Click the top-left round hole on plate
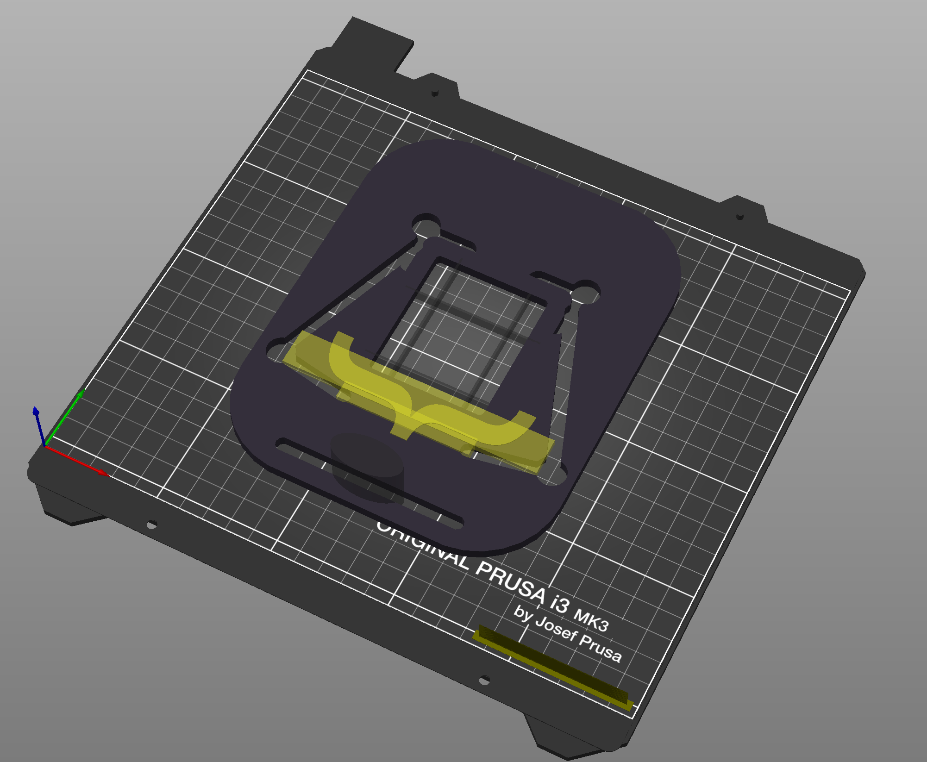The image size is (927, 762). [x=426, y=227]
